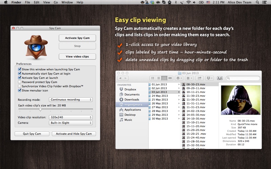Click the video clip size slider
The width and height of the screenshot is (271, 169).
click(40, 110)
